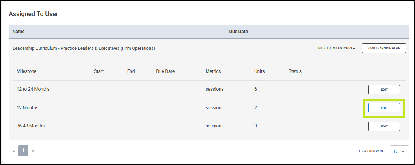Click Edit for 12 to 24 Months milestone
Screen dimensions: 415x165
[384, 90]
